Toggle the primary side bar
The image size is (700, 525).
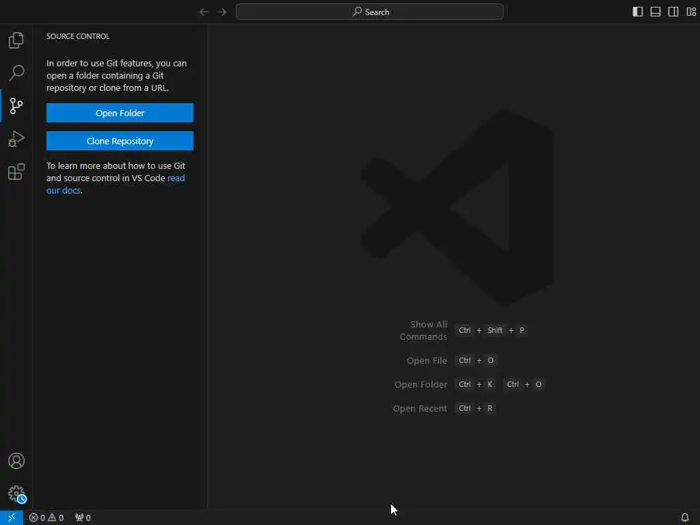(x=638, y=12)
